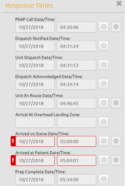The image size is (125, 186).
Task: Set Arrival At Overhead Landing Zone time now
Action: point(104,122)
